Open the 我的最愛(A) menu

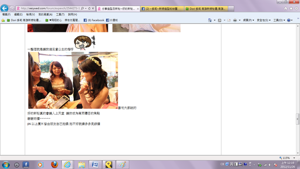(x=45, y=15)
